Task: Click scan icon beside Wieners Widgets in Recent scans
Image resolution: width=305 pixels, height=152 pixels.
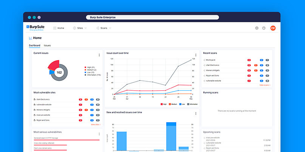Action: 204,71
